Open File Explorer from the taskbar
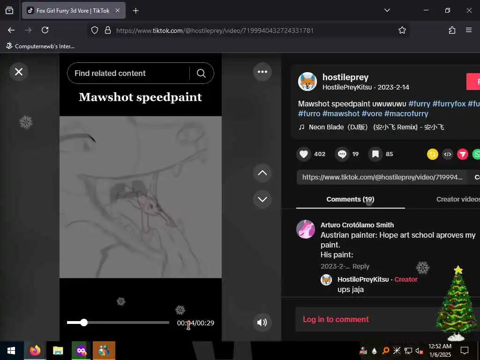The width and height of the screenshot is (480, 360). coord(58,351)
